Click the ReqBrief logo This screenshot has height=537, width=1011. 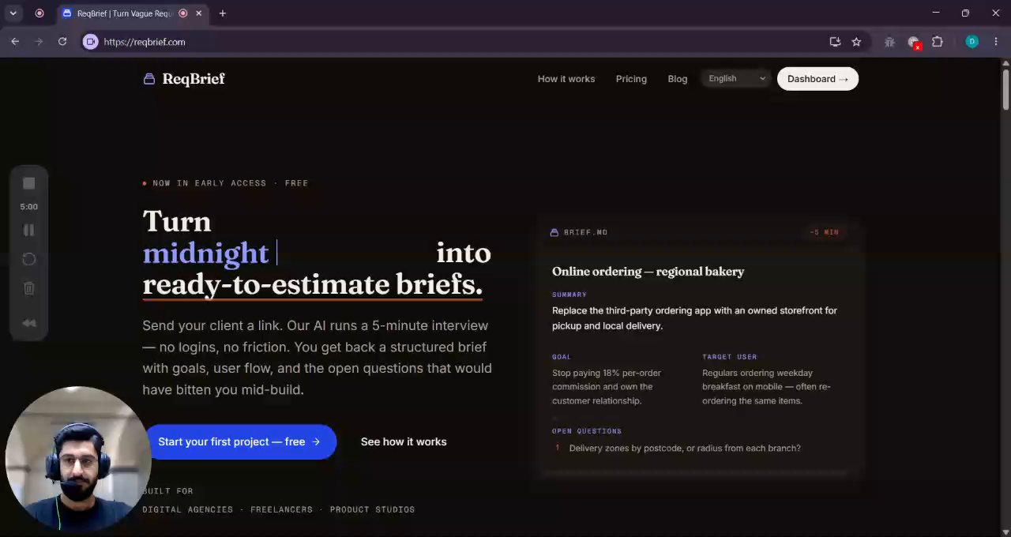184,79
